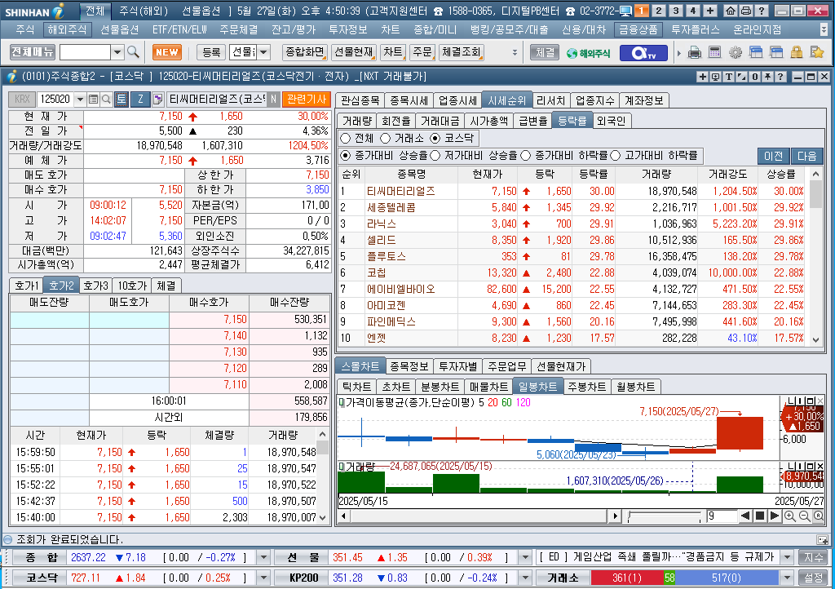Expand the 선물 ticker dropdown arrow

pos(525,557)
